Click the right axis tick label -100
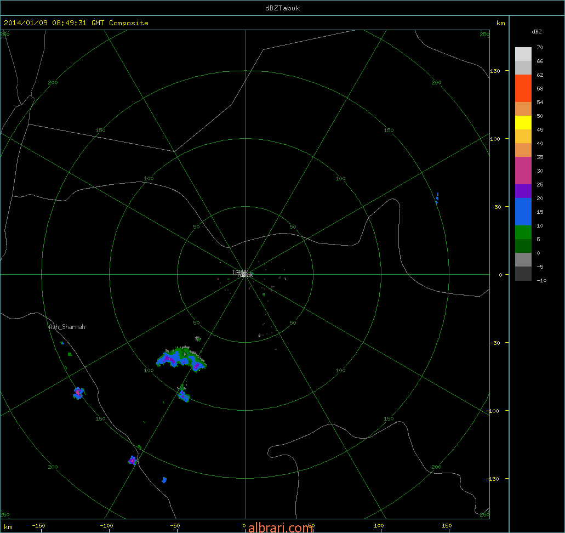 click(x=492, y=411)
